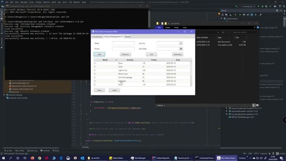Click into the Week input field

123,43
